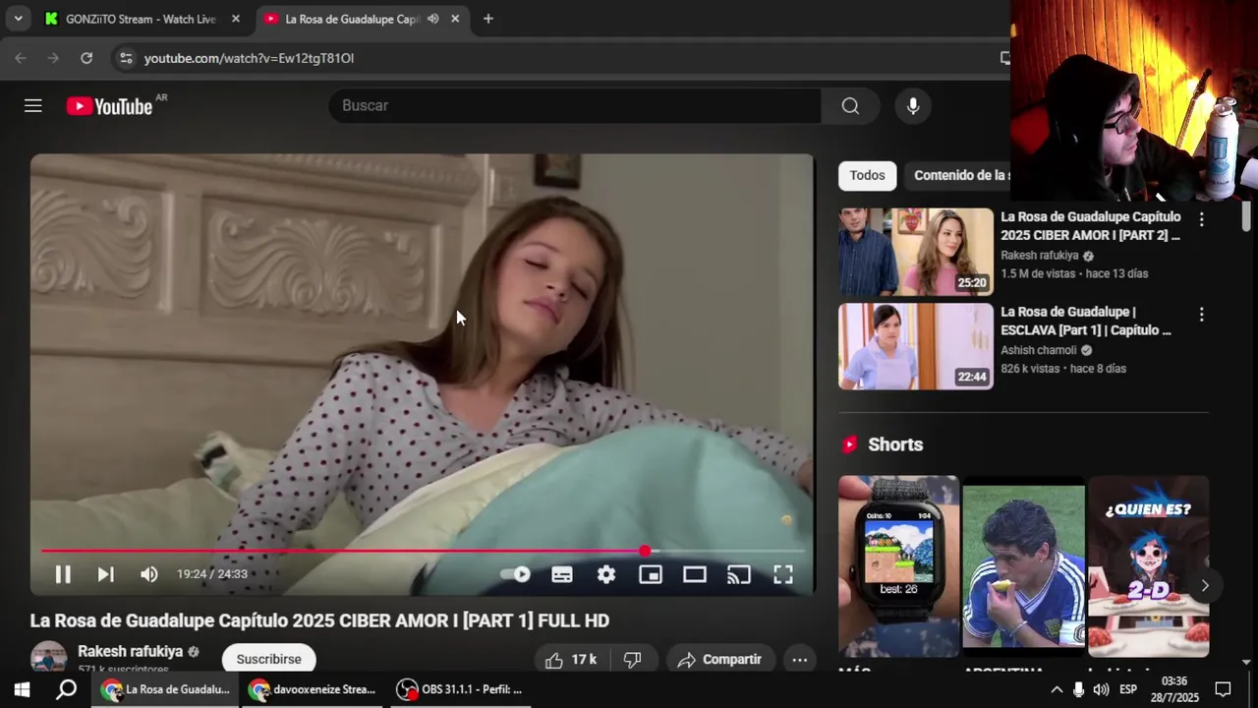Close the GONZiiTO Stream tab
Image resolution: width=1258 pixels, height=708 pixels.
click(235, 19)
